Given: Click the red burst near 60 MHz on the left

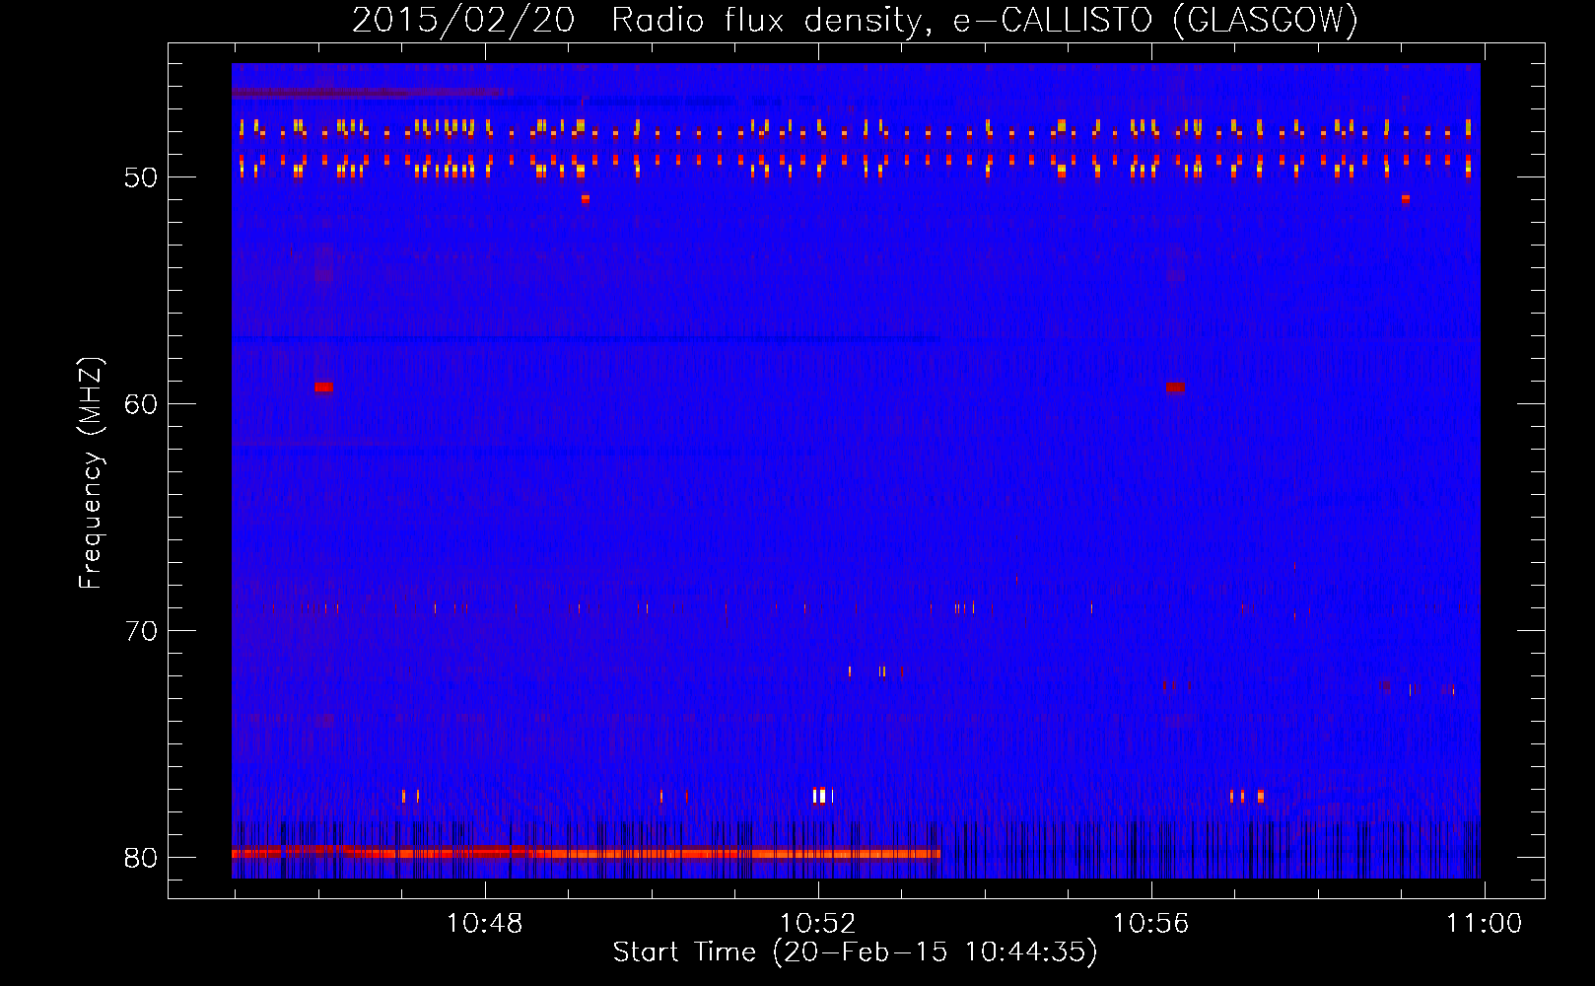Looking at the screenshot, I should tap(323, 387).
